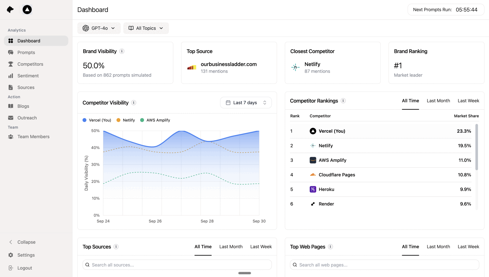Toggle the AWS Amplify legend series
Image resolution: width=489 pixels, height=277 pixels.
[155, 120]
